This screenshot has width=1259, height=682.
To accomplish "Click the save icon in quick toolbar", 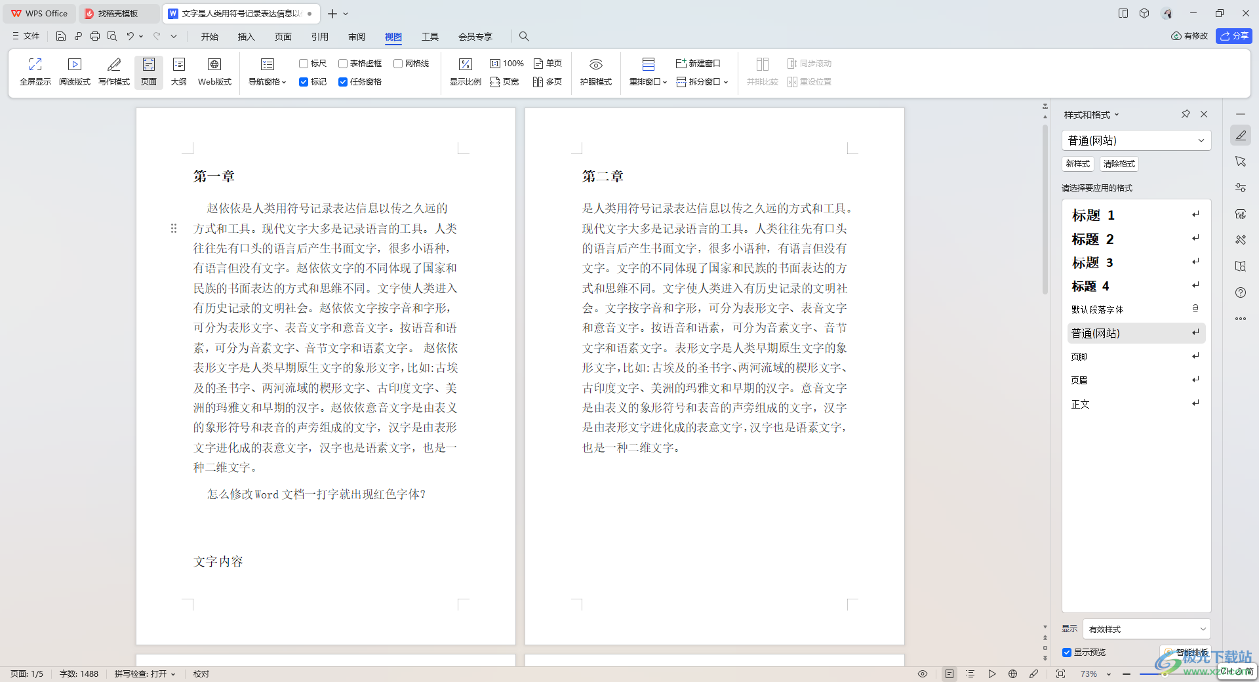I will (61, 36).
